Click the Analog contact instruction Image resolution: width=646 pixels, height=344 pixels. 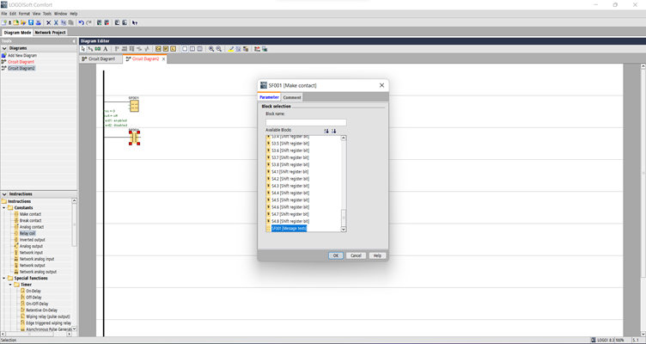tap(31, 227)
